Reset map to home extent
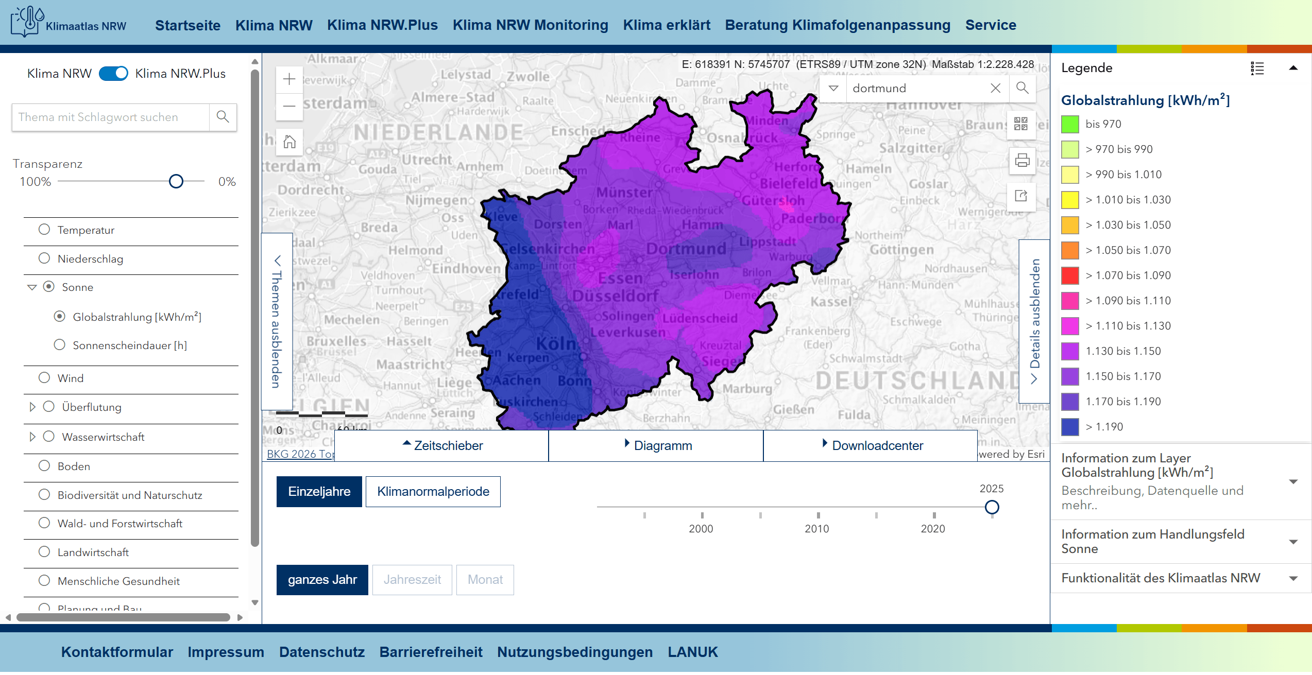The height and width of the screenshot is (675, 1312). click(x=289, y=142)
